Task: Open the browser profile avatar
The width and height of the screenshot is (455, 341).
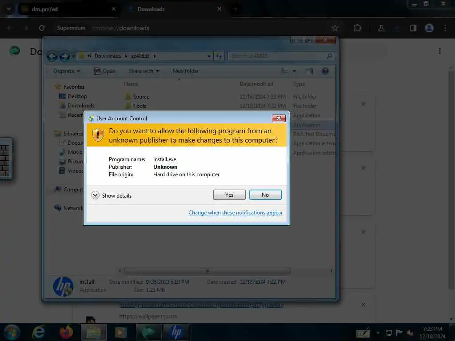Action: pyautogui.click(x=429, y=28)
